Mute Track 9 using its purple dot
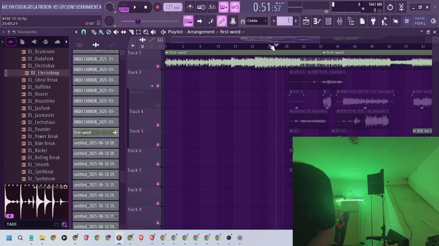The width and height of the screenshot is (439, 246). click(158, 223)
